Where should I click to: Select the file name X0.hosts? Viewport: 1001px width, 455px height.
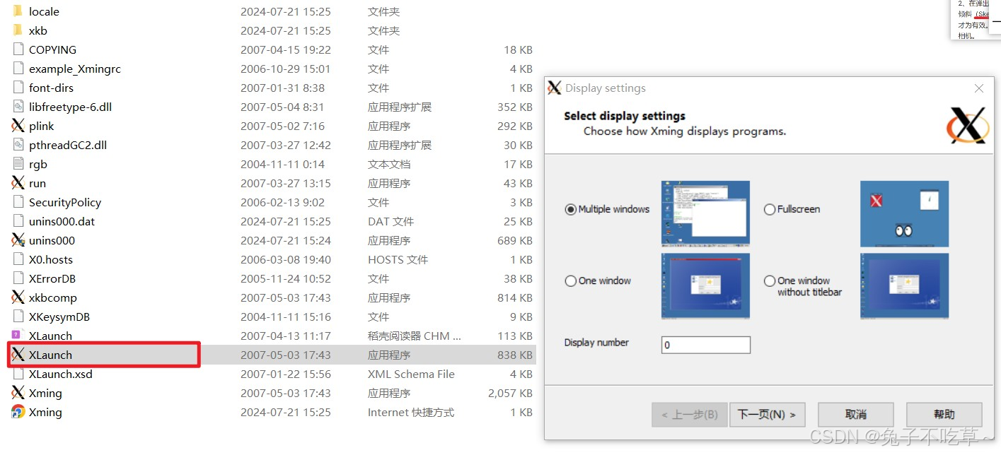51,259
